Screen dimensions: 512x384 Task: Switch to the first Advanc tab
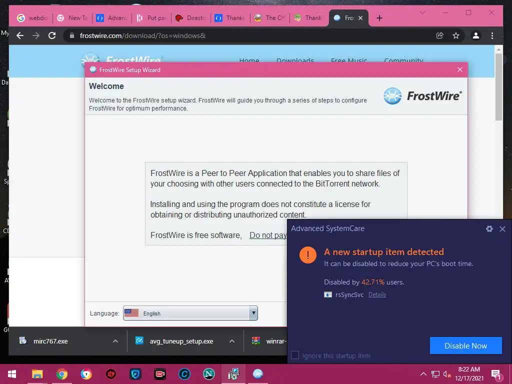pyautogui.click(x=112, y=18)
